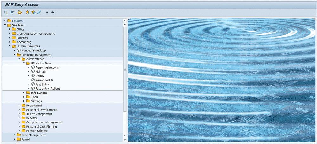Viewport: 317px width, 144px height.
Task: Click the tree vertical scrollbar thumb
Action: [x=125, y=69]
